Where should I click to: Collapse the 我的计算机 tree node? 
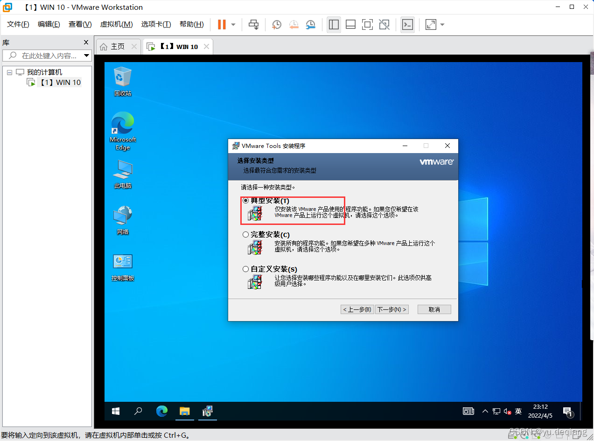click(x=9, y=72)
